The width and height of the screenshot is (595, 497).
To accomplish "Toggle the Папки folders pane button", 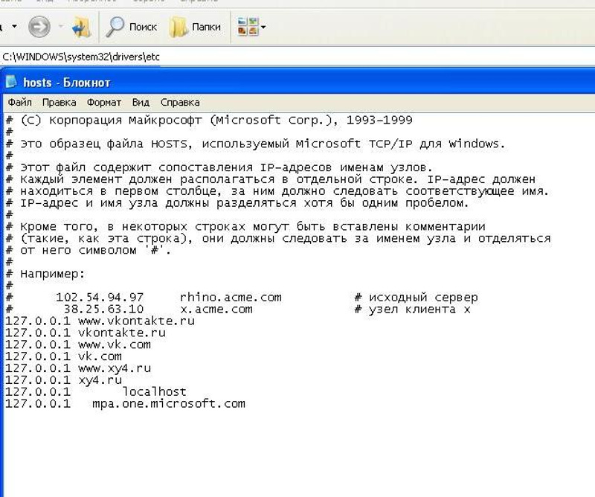I will (195, 27).
